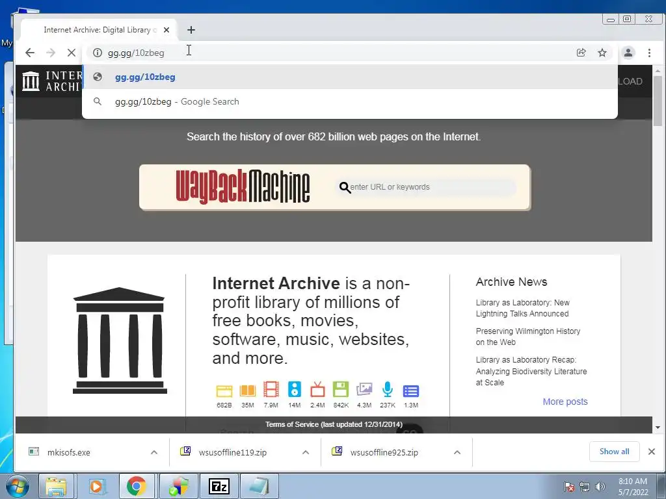Launch Windows Media Player from taskbar
This screenshot has width=666, height=499.
pyautogui.click(x=96, y=486)
